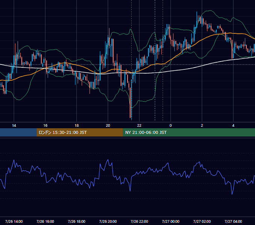Click the oscillator low point near 7/27 04:00
This screenshot has width=255, height=225.
(232, 194)
